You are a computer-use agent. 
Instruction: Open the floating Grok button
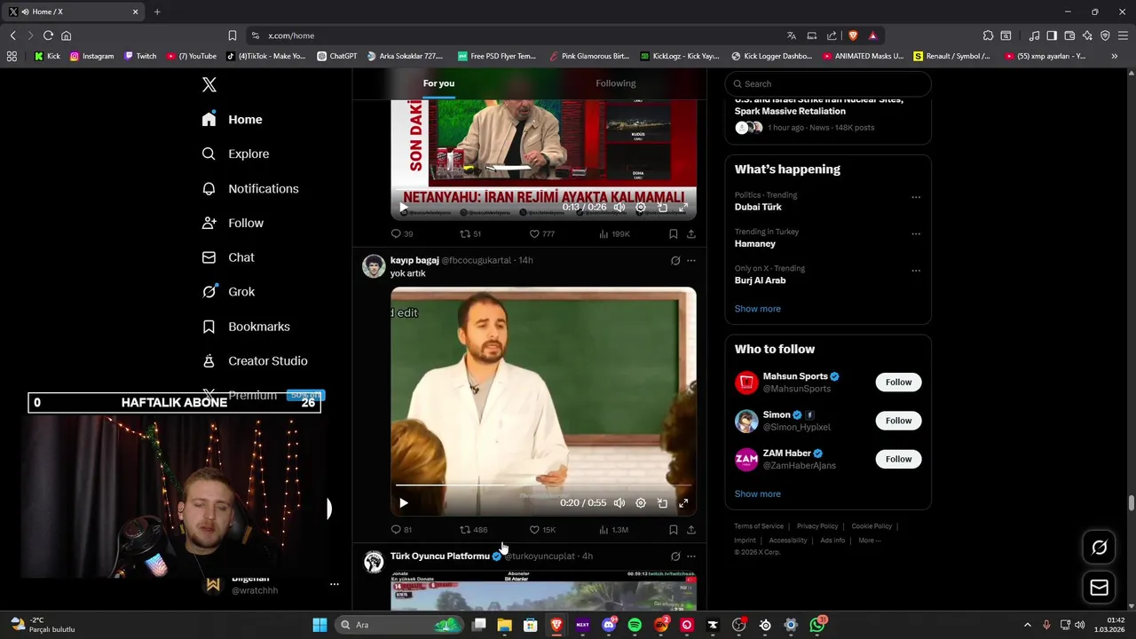tap(1100, 548)
